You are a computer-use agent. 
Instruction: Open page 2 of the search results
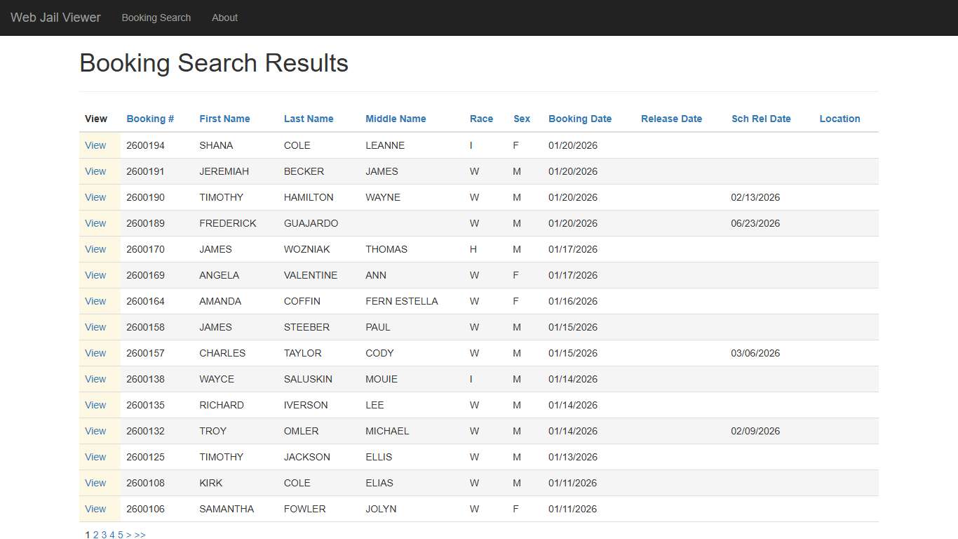tap(95, 535)
